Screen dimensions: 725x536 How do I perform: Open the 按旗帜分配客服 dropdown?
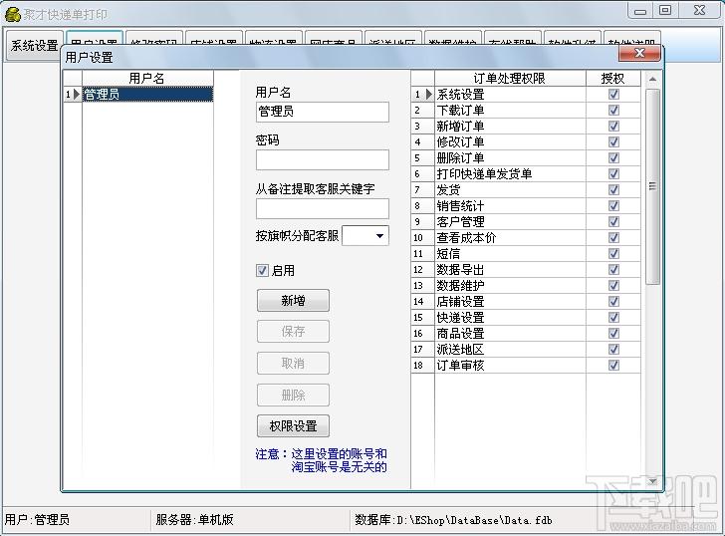coord(379,236)
